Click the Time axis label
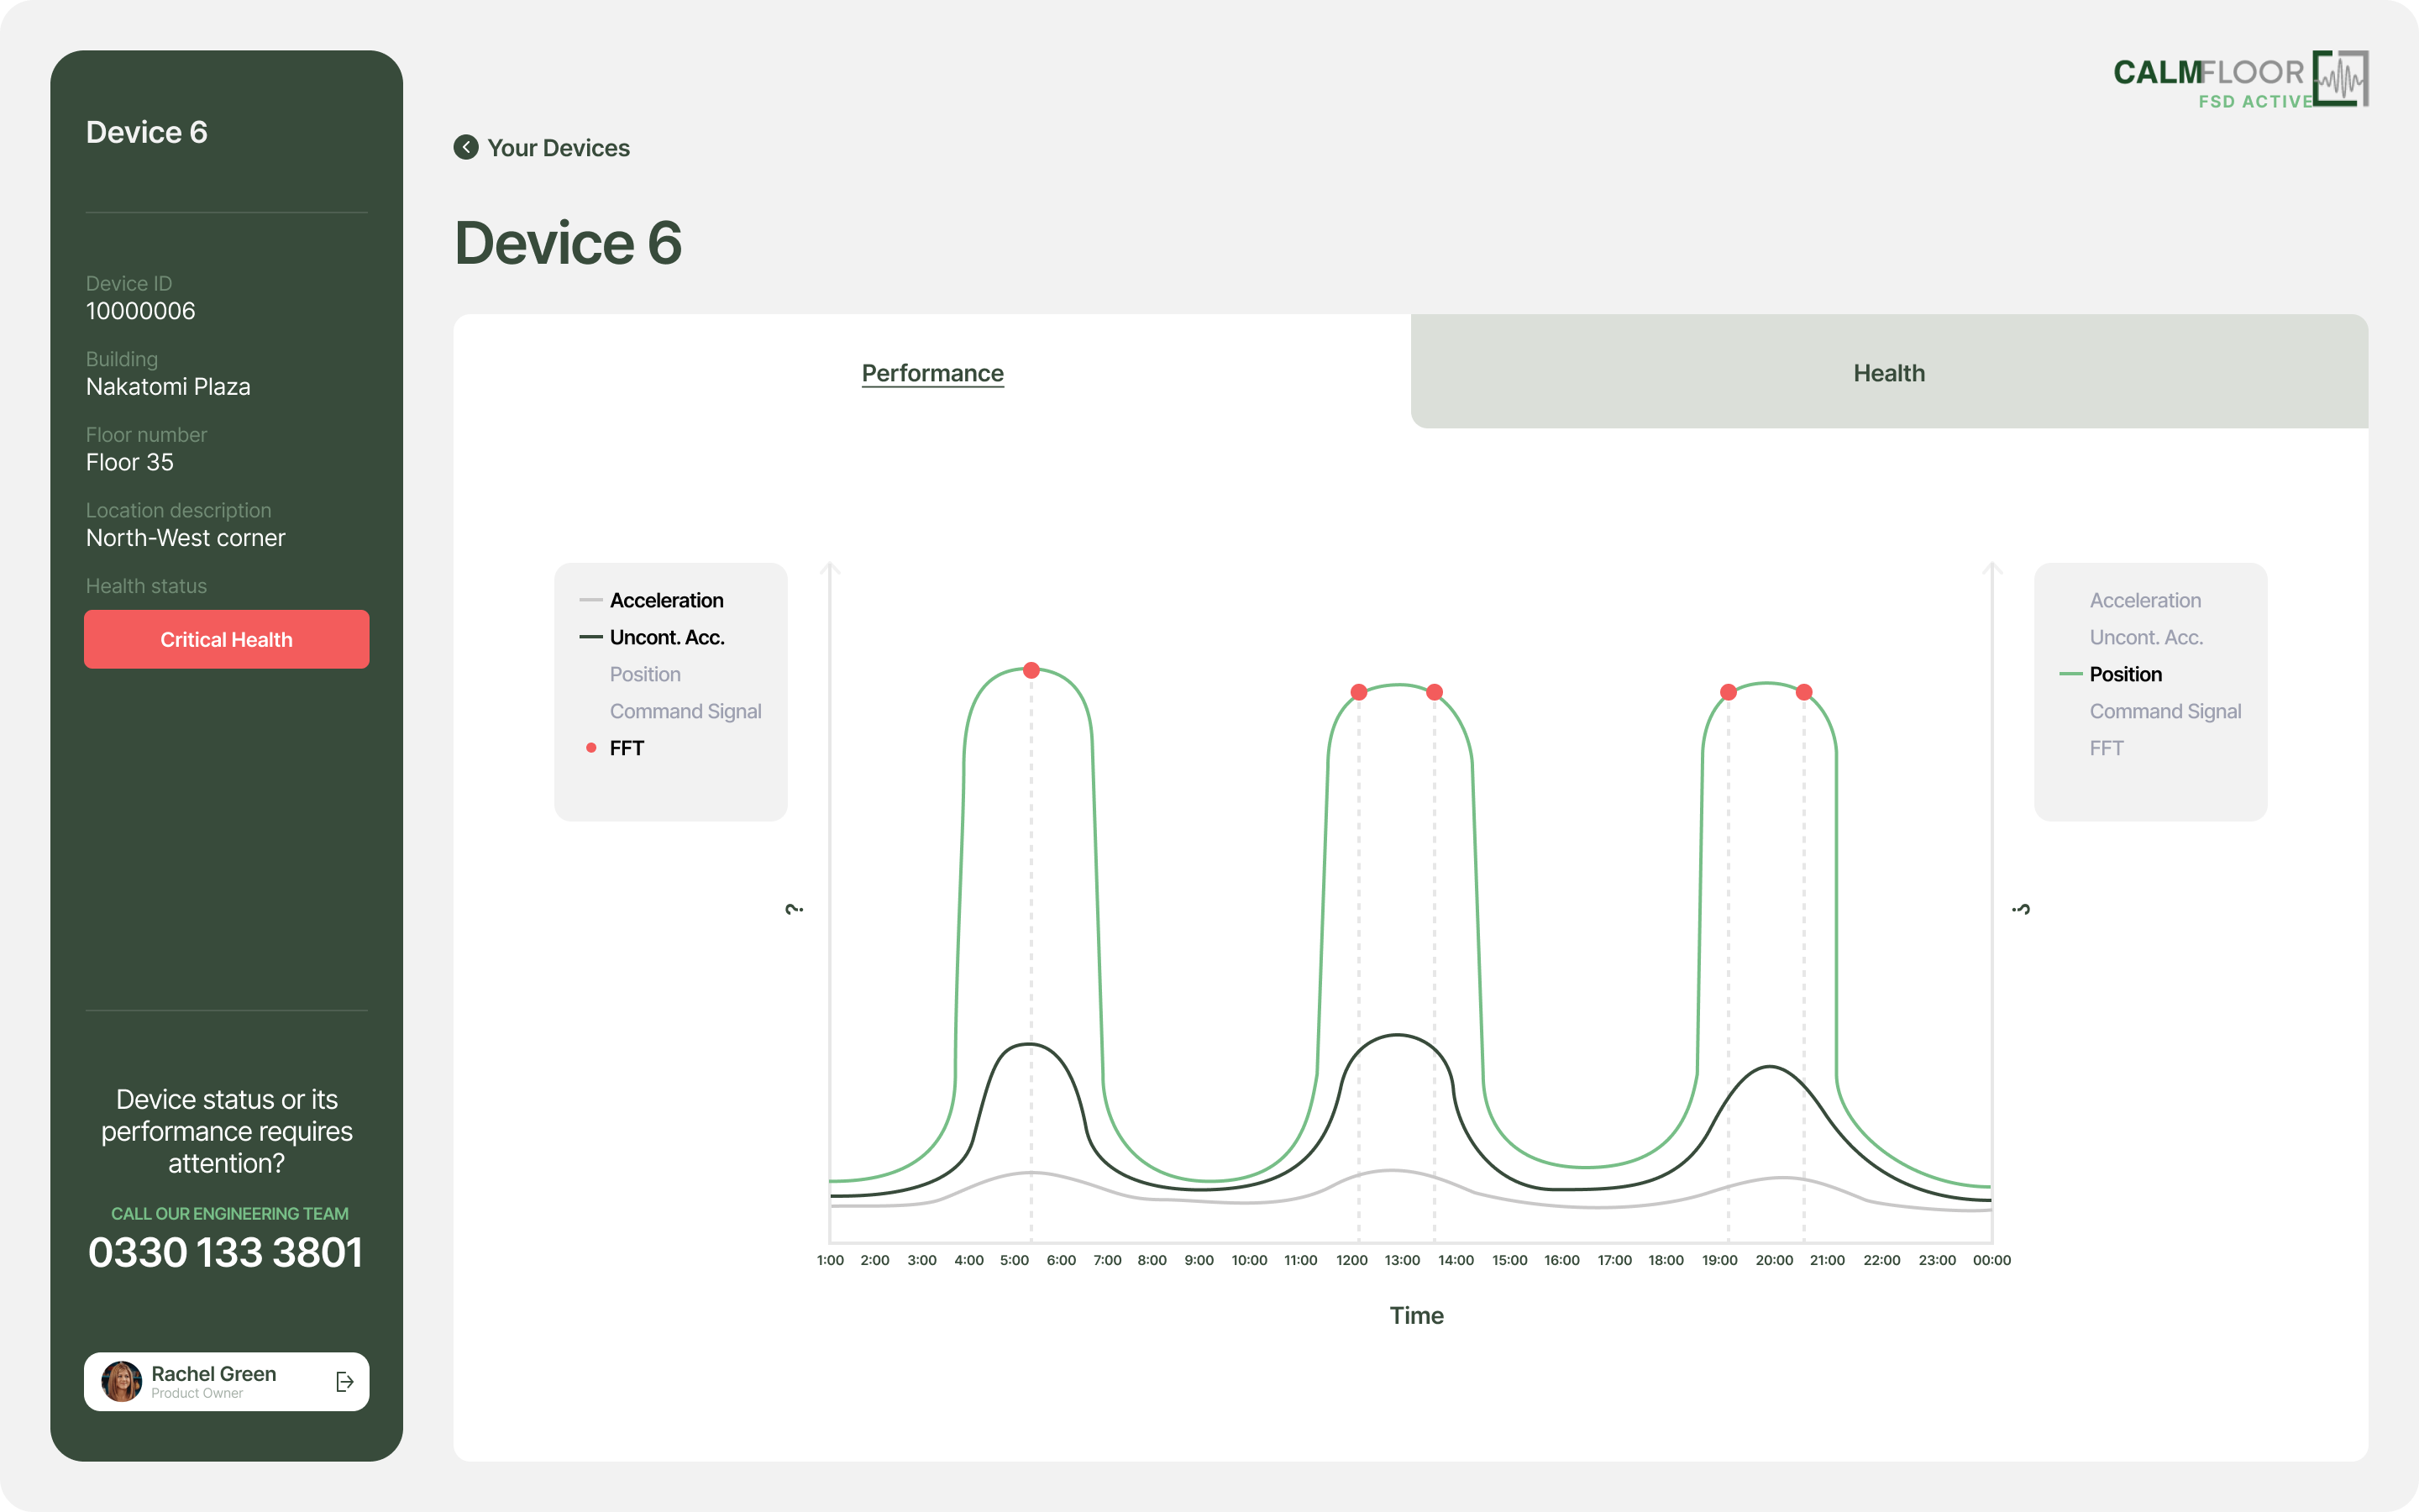 (1416, 1315)
